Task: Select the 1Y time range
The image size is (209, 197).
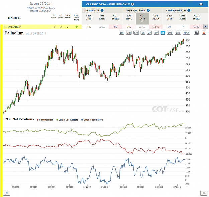Action: pos(143,33)
